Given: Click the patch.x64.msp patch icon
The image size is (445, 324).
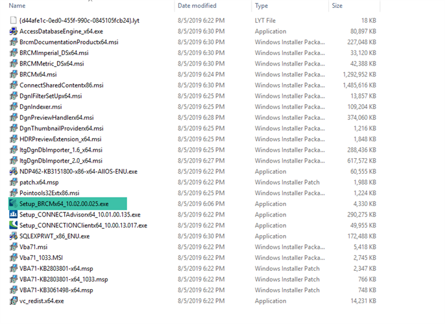Looking at the screenshot, I should pyautogui.click(x=14, y=182).
